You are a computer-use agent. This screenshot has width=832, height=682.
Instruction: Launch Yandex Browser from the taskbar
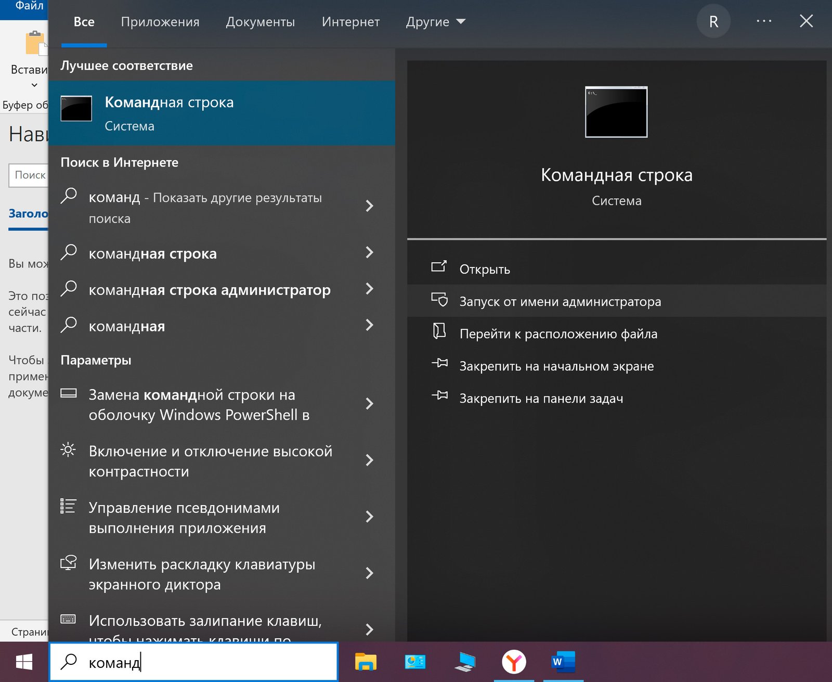pyautogui.click(x=514, y=662)
